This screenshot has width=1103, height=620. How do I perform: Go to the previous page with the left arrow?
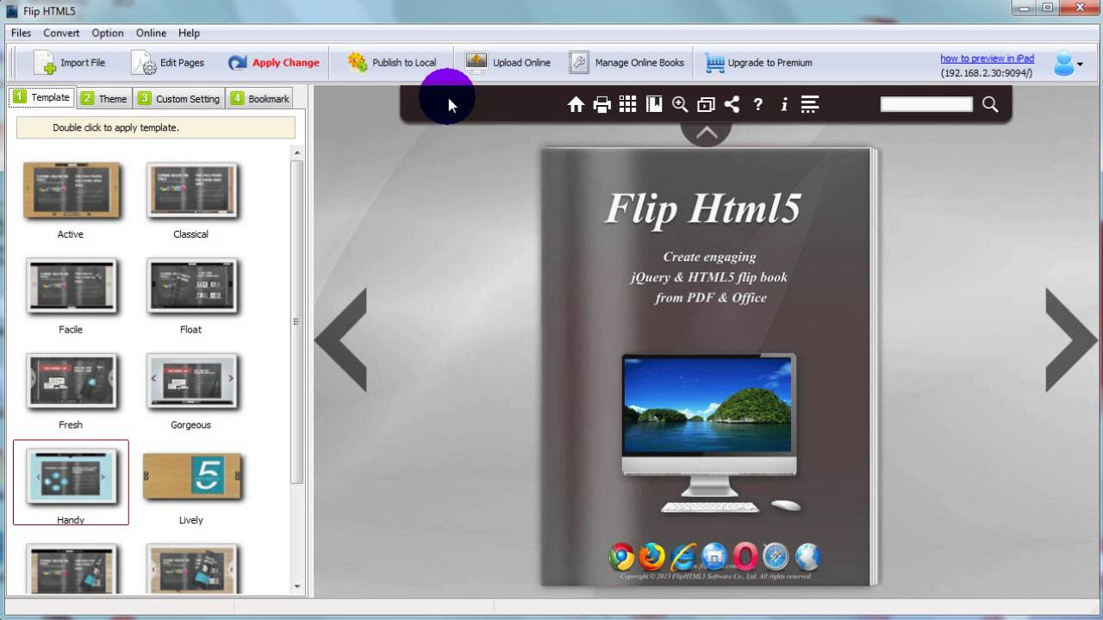[x=341, y=340]
